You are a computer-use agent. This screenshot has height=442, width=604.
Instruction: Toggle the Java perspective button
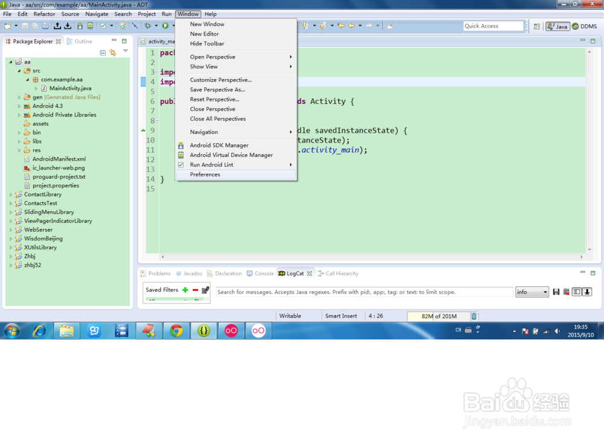[x=557, y=26]
